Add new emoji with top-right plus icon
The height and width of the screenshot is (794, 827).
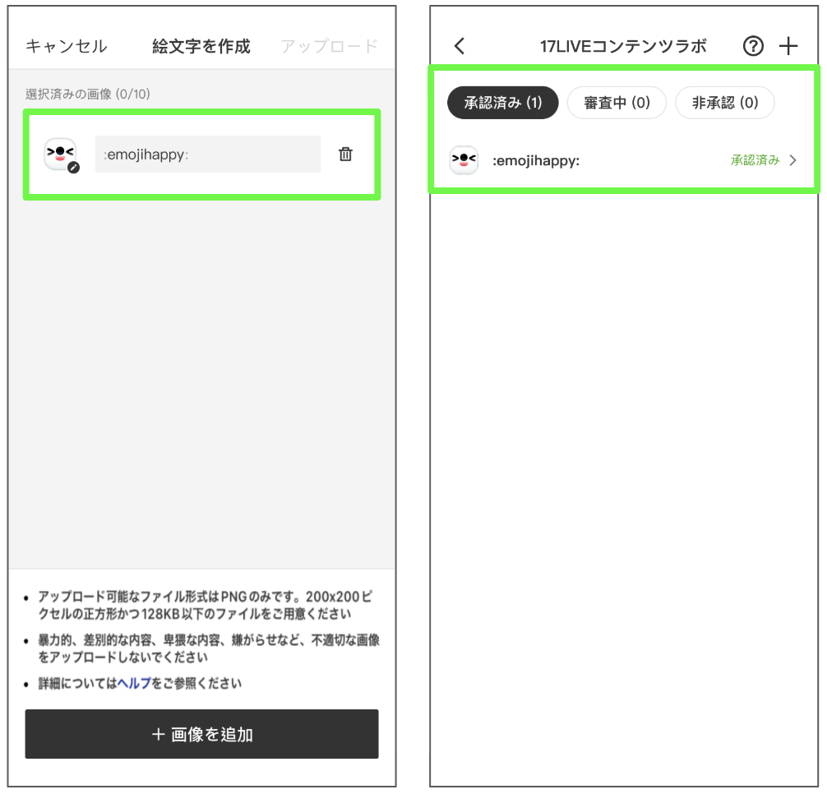pos(788,46)
